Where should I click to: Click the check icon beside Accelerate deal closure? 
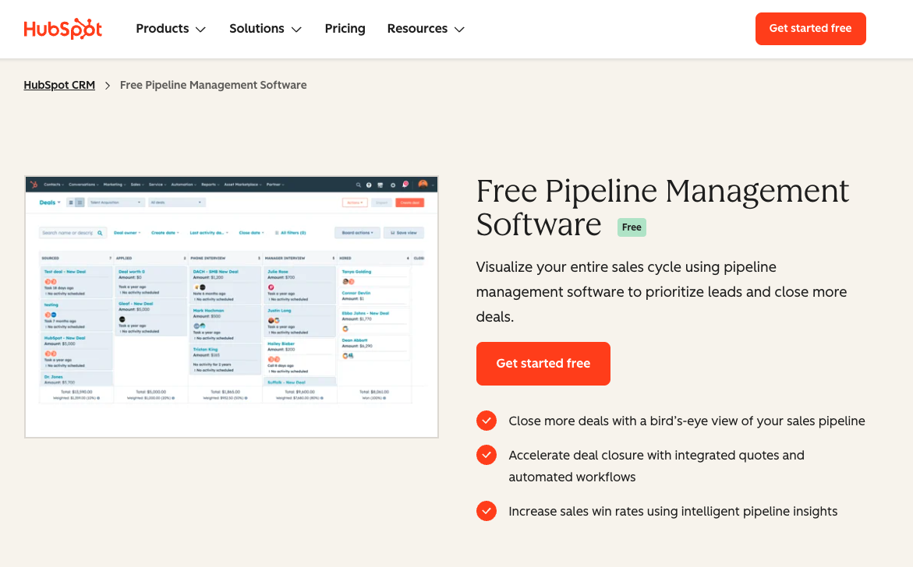tap(487, 455)
